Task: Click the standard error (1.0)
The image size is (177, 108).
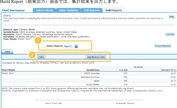Action: (x=173, y=84)
